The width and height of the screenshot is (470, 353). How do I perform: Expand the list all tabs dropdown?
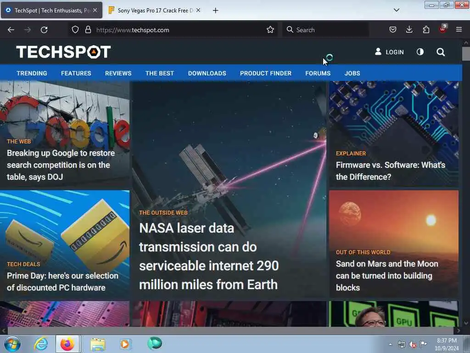tap(396, 10)
